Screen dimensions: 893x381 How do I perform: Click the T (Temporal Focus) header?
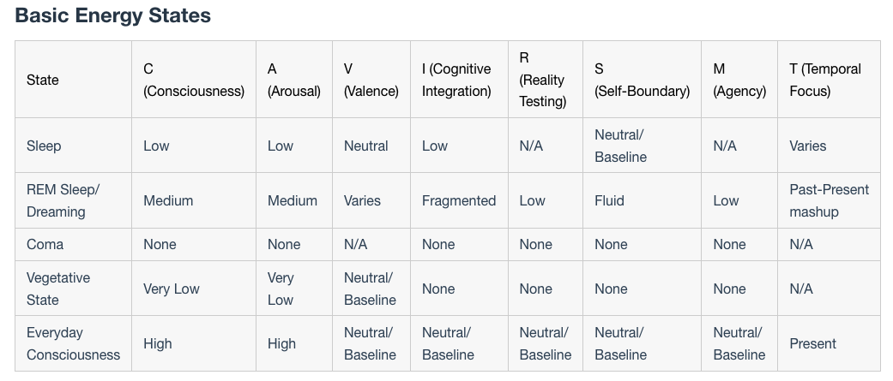[825, 80]
